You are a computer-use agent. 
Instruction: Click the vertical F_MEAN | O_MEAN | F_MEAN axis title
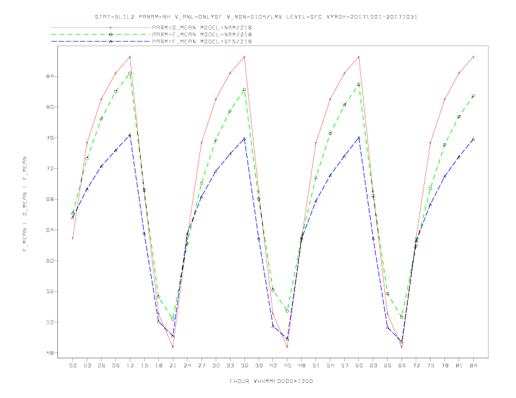[x=25, y=204]
